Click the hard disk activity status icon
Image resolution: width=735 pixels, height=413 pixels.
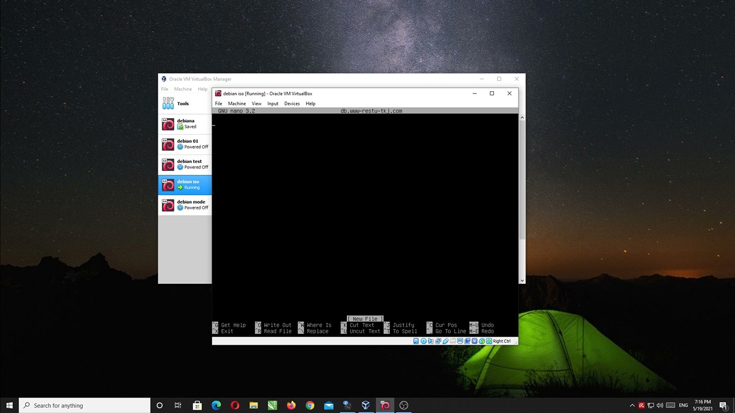tap(416, 341)
